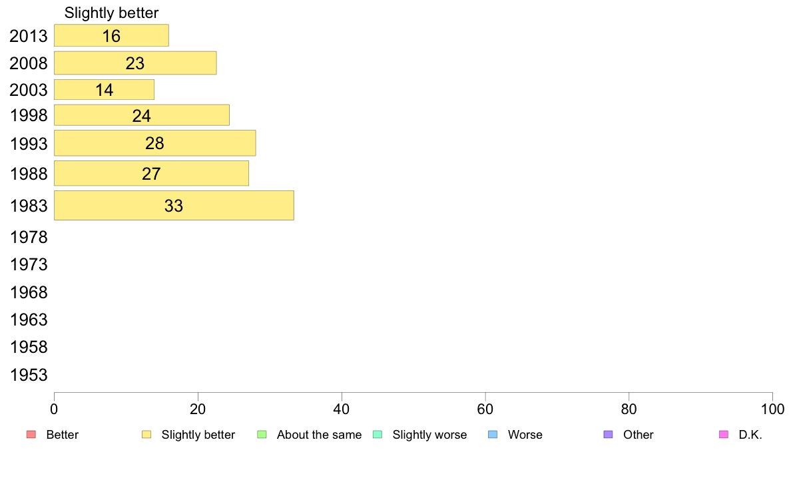Screen dimensions: 791x490
Task: Click the 1978 year label
Action: pos(29,237)
